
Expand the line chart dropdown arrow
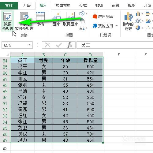coord(142,21)
